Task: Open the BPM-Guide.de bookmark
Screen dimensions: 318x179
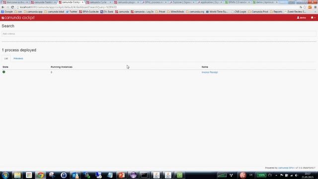Action: coord(89,12)
